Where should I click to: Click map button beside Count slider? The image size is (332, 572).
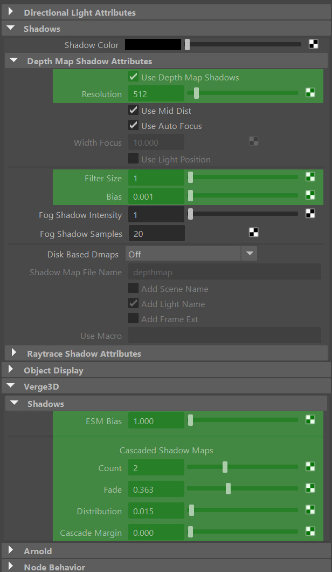click(x=310, y=467)
